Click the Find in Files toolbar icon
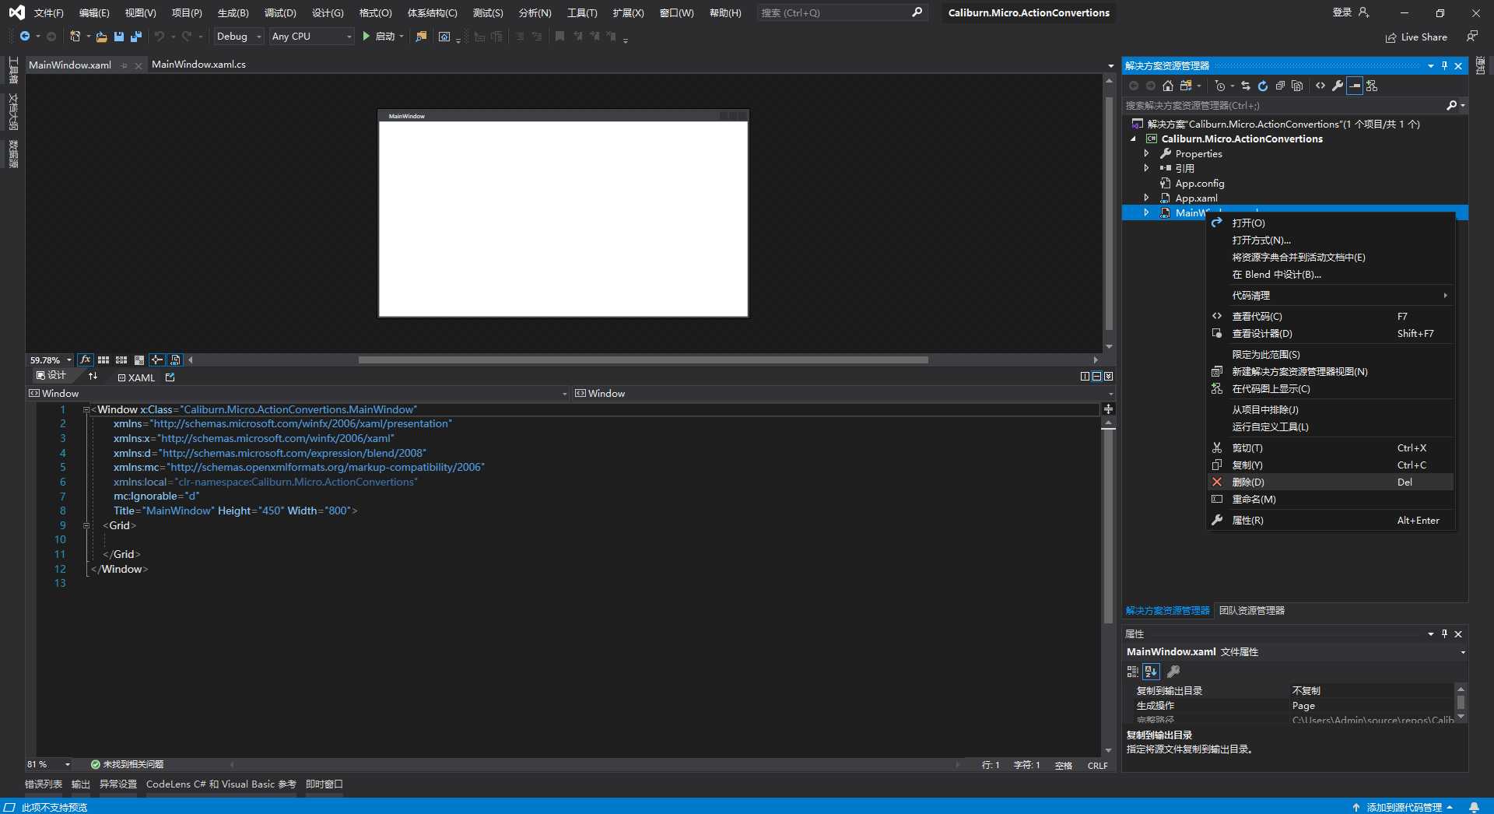This screenshot has width=1494, height=814. point(421,37)
